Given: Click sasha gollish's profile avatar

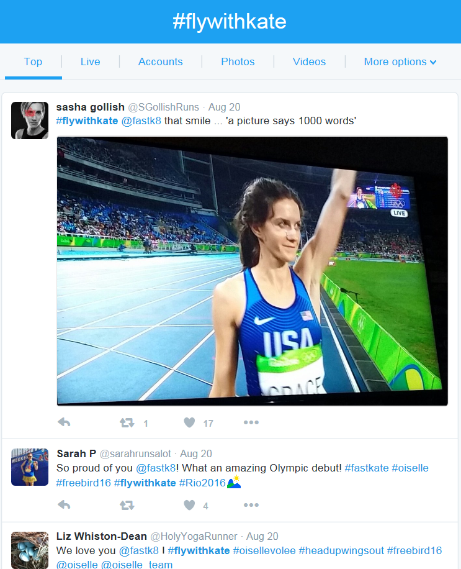Looking at the screenshot, I should [x=30, y=120].
